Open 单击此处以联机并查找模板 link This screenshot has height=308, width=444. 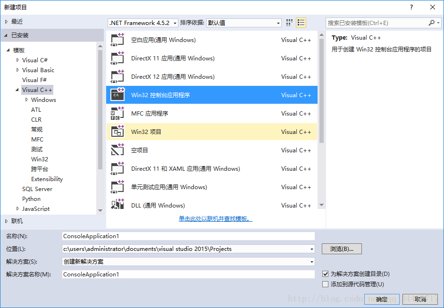coord(216,218)
